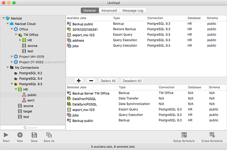Expand the Project MH-0015 node

pos(12,56)
